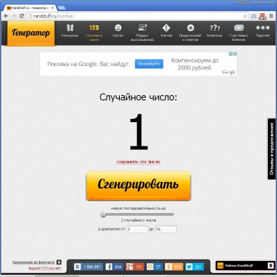
Task: Click the Попробуйте ad button
Action: tap(149, 64)
